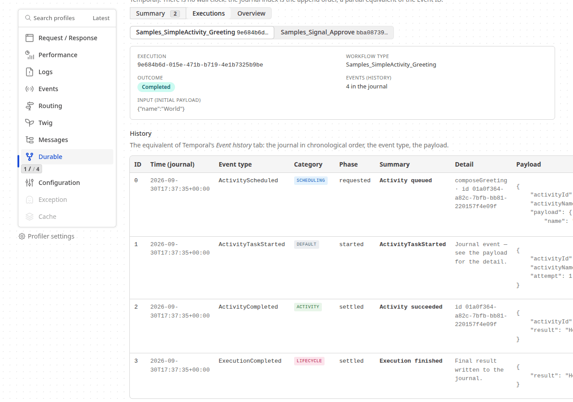Click the SCHEDULING category badge
This screenshot has height=402, width=573.
311,180
